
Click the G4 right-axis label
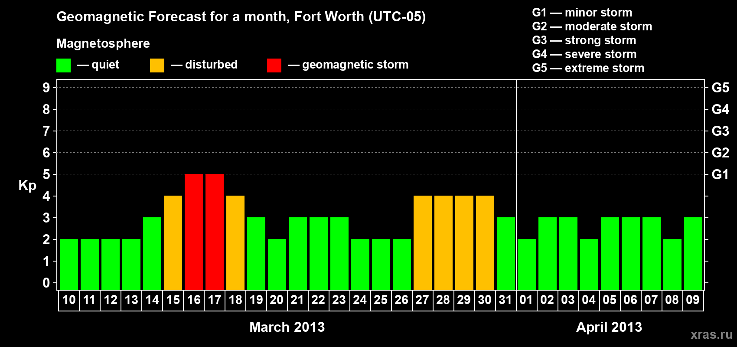(721, 109)
